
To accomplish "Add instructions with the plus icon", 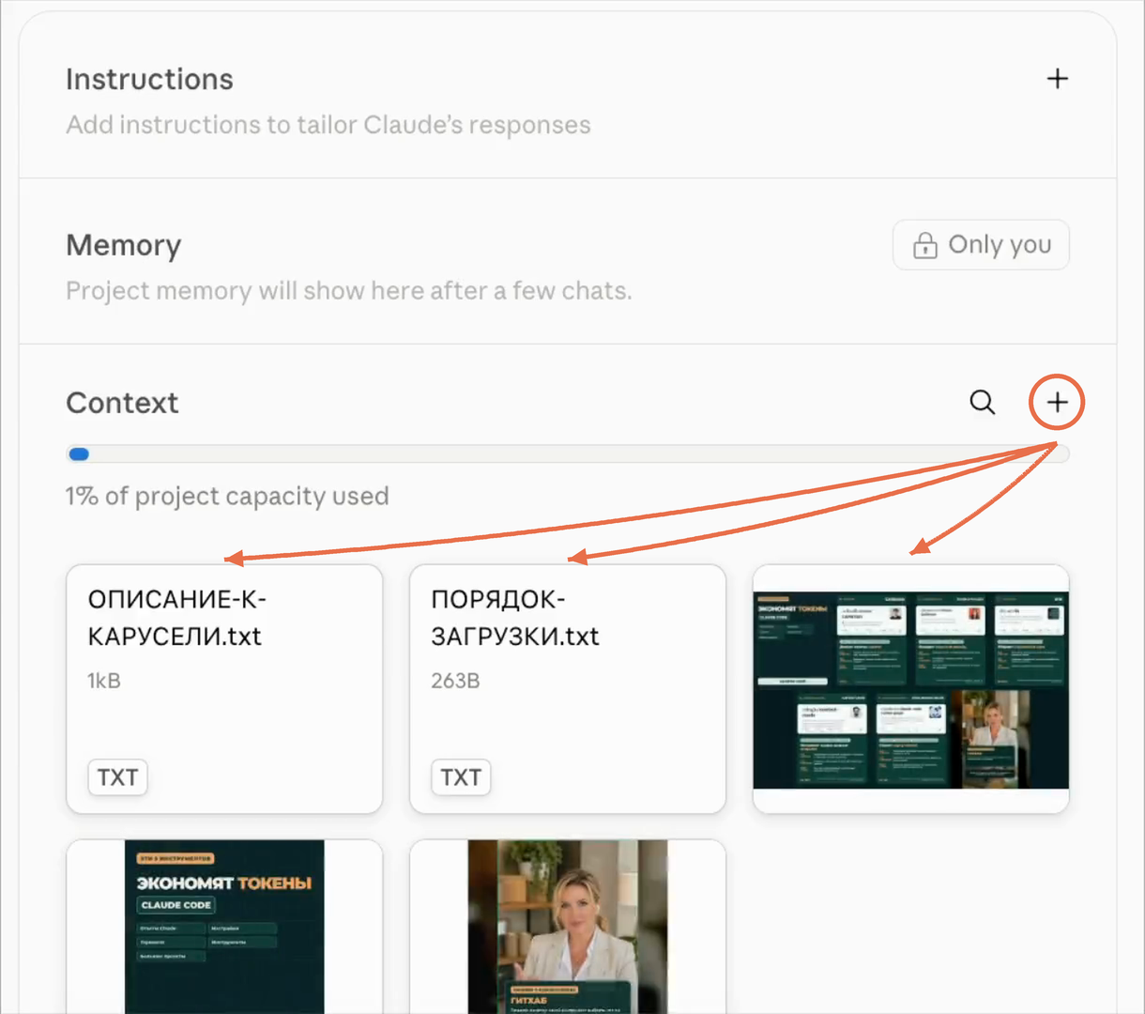I will click(x=1057, y=79).
